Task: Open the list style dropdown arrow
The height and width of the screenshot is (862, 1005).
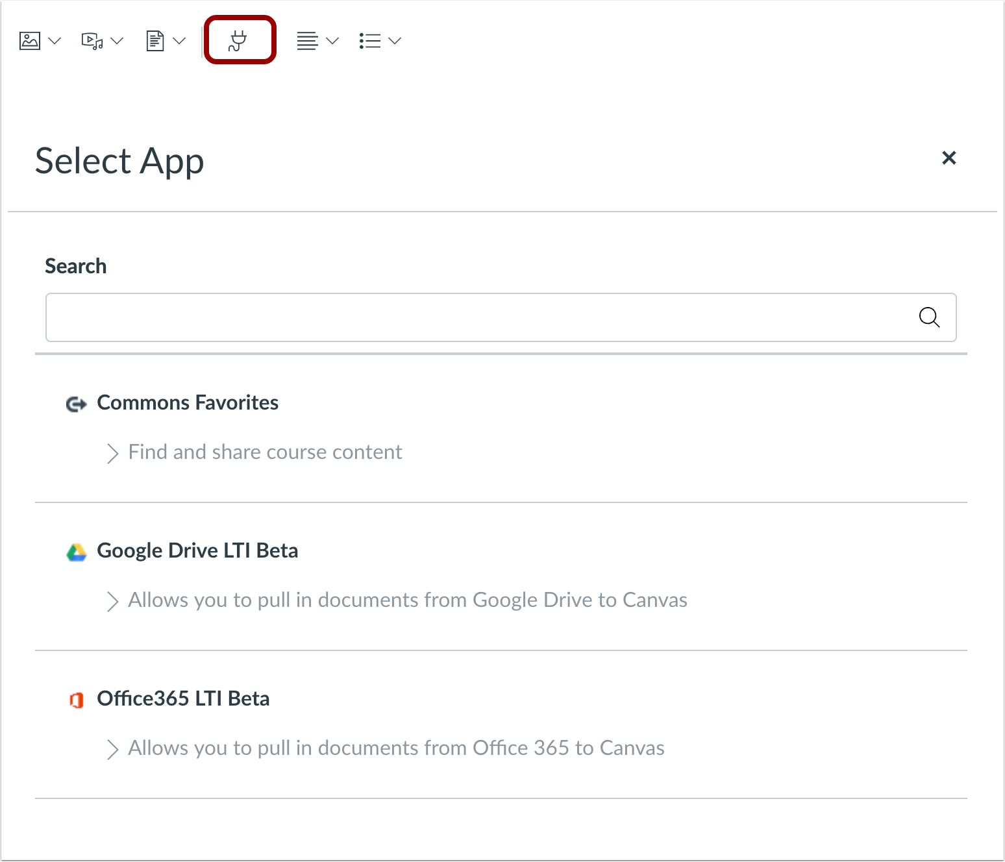Action: coord(395,41)
